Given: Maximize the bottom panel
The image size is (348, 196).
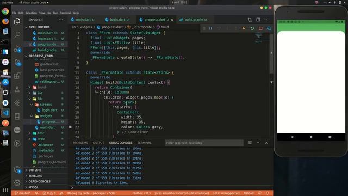Looking at the screenshot, I should point(258,143).
